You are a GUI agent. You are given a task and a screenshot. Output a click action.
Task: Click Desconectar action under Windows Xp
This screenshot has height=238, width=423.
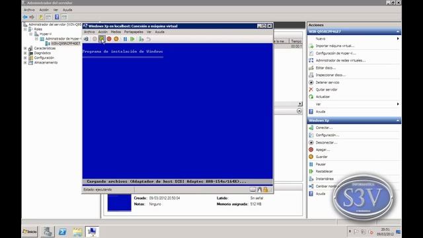click(x=327, y=143)
